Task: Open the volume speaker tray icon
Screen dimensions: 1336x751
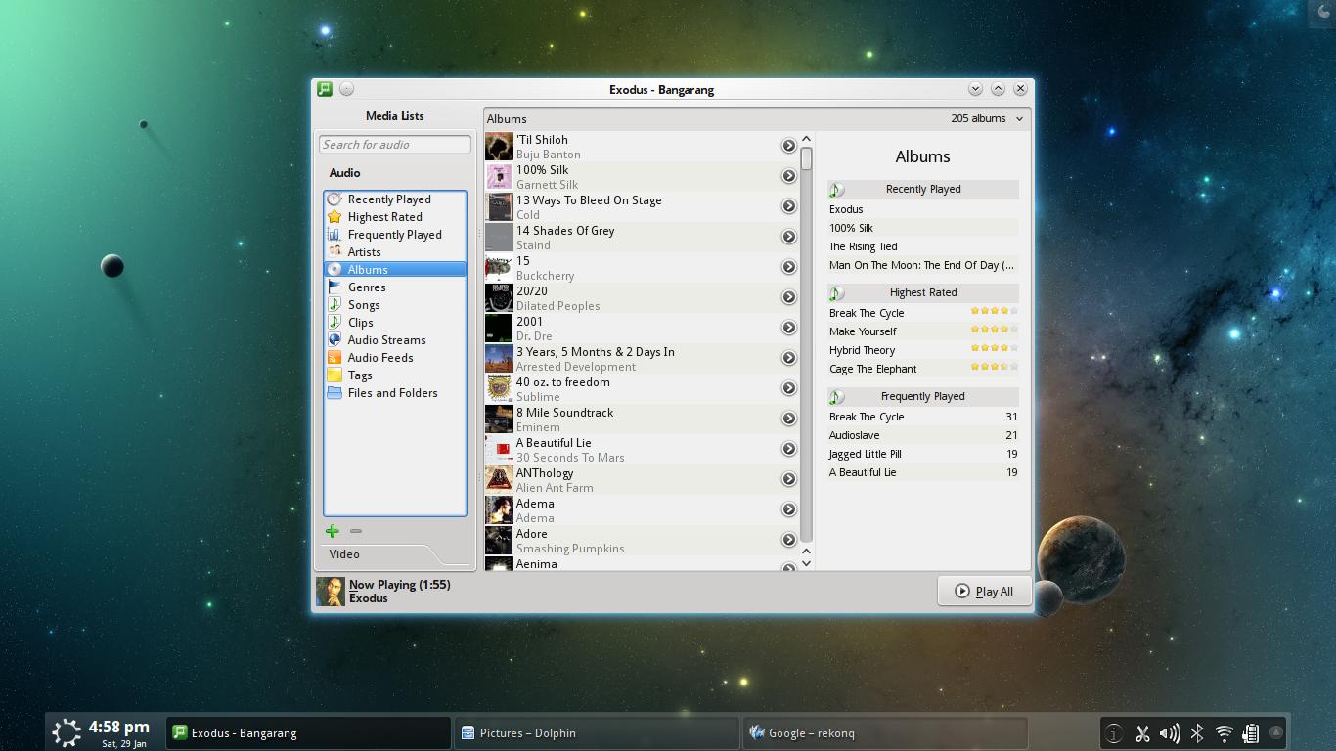Action: click(1169, 733)
